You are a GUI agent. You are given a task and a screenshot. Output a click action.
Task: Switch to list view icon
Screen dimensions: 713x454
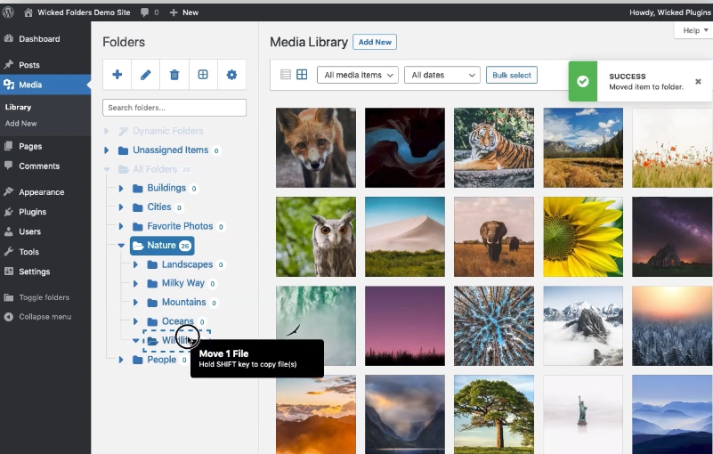(x=286, y=75)
